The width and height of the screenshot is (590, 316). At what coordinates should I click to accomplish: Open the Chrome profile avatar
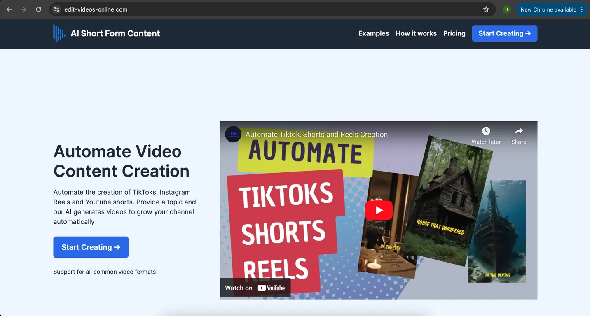507,9
